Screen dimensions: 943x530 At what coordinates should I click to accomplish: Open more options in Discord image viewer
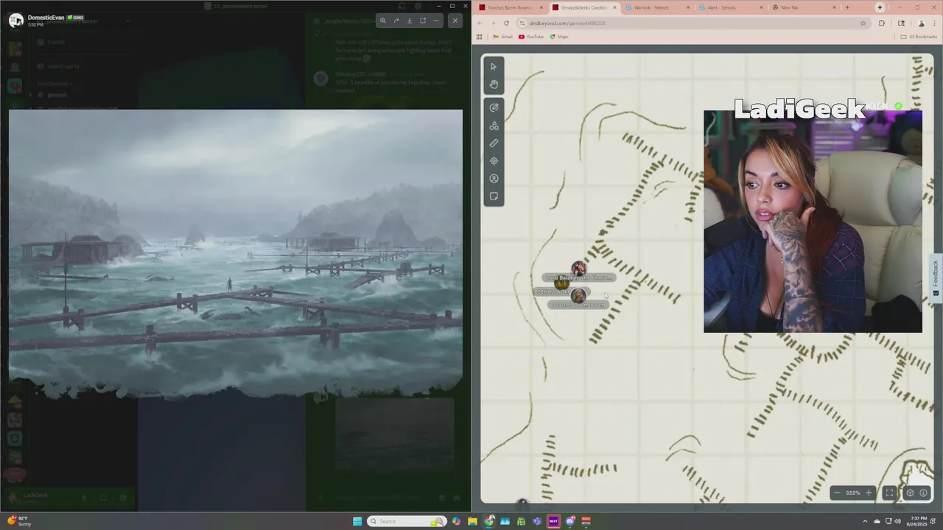pos(436,21)
